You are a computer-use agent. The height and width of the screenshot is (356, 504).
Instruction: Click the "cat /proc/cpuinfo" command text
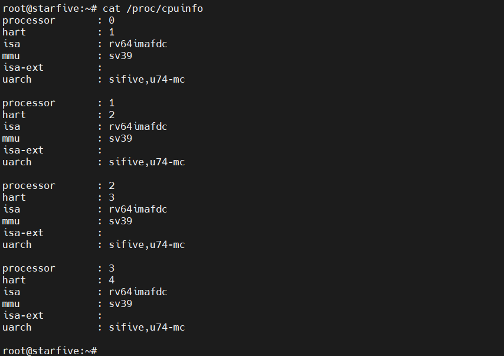pos(153,8)
